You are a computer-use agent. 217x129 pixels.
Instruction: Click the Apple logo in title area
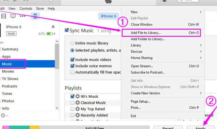[108, 1]
